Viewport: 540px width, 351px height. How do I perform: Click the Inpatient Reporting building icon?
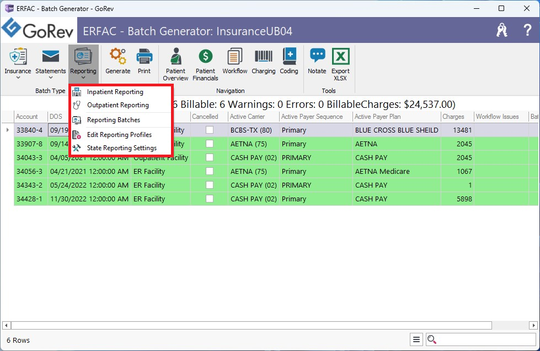pyautogui.click(x=77, y=92)
